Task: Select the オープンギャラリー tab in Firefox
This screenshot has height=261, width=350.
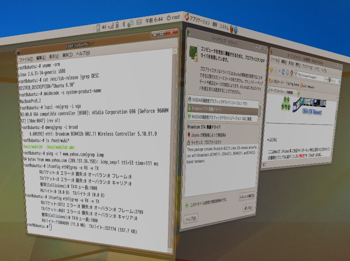Action: click(282, 91)
